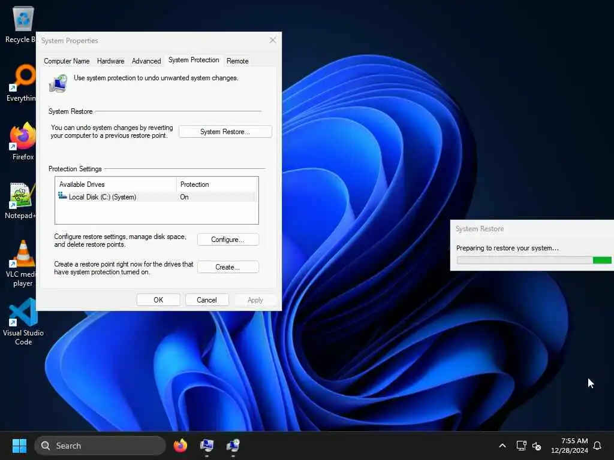Open the network status tray icon
This screenshot has width=614, height=460.
click(x=521, y=446)
